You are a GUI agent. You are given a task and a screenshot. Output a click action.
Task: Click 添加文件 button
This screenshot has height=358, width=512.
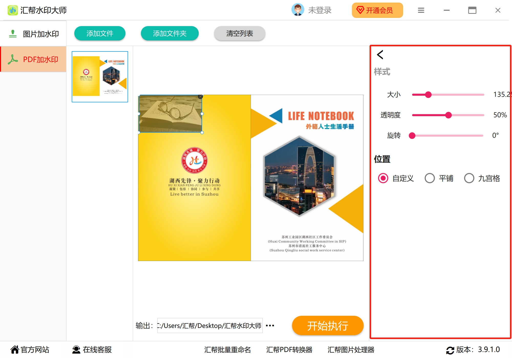[x=100, y=33]
